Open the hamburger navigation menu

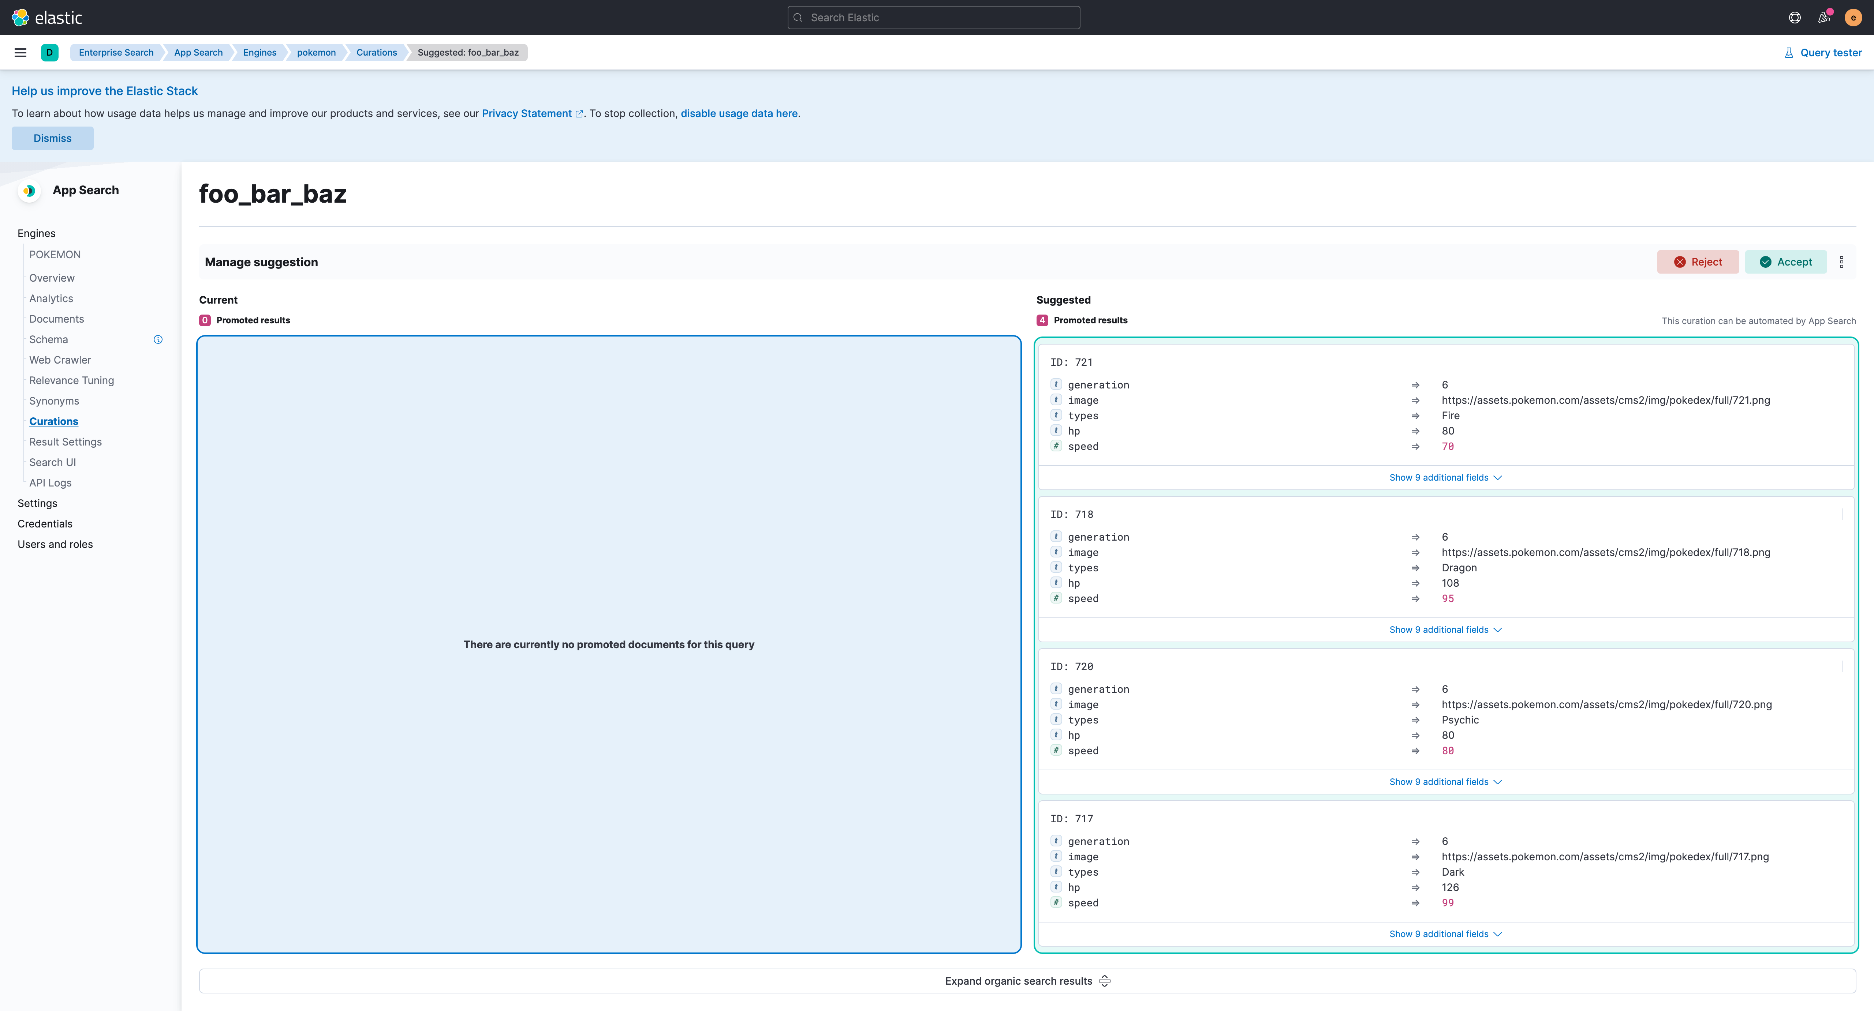coord(20,52)
